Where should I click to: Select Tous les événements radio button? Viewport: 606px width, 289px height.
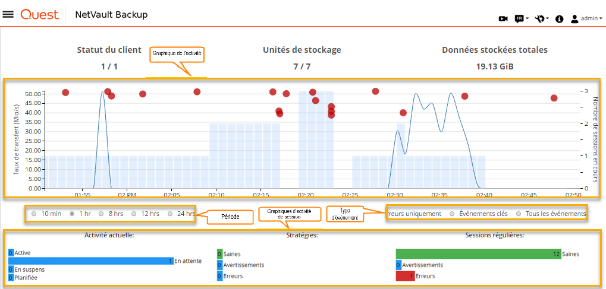point(519,214)
